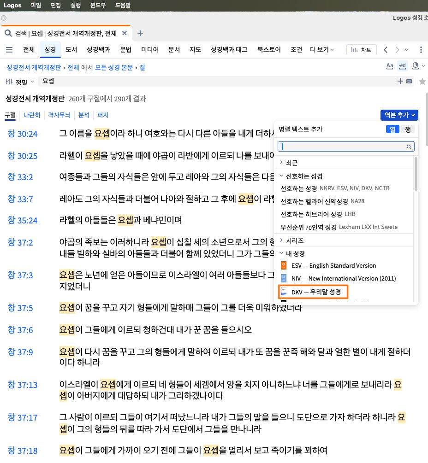This screenshot has height=463, width=428.
Task: Open the 편집 menu
Action: [55, 6]
